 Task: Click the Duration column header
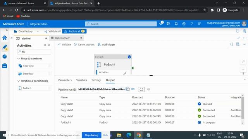pyautogui.click(x=170, y=97)
